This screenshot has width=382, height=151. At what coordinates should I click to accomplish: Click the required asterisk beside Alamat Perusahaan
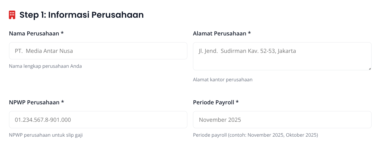pyautogui.click(x=249, y=33)
